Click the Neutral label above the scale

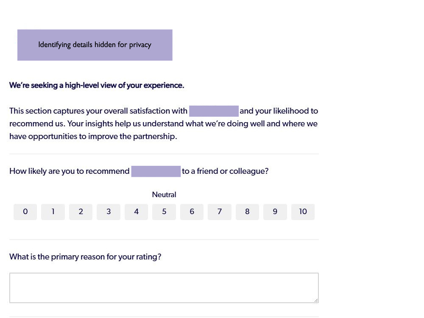[x=164, y=195]
